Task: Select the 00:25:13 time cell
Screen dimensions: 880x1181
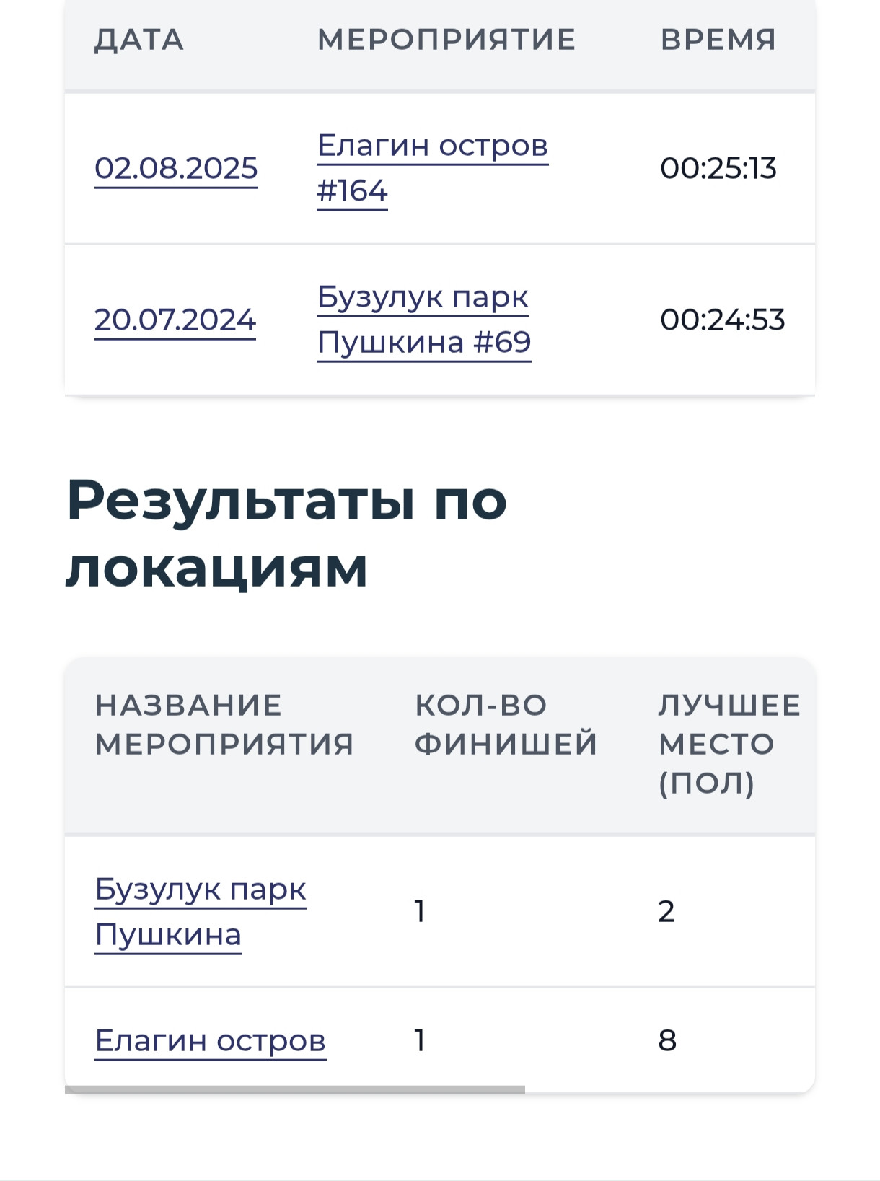Action: coord(718,168)
